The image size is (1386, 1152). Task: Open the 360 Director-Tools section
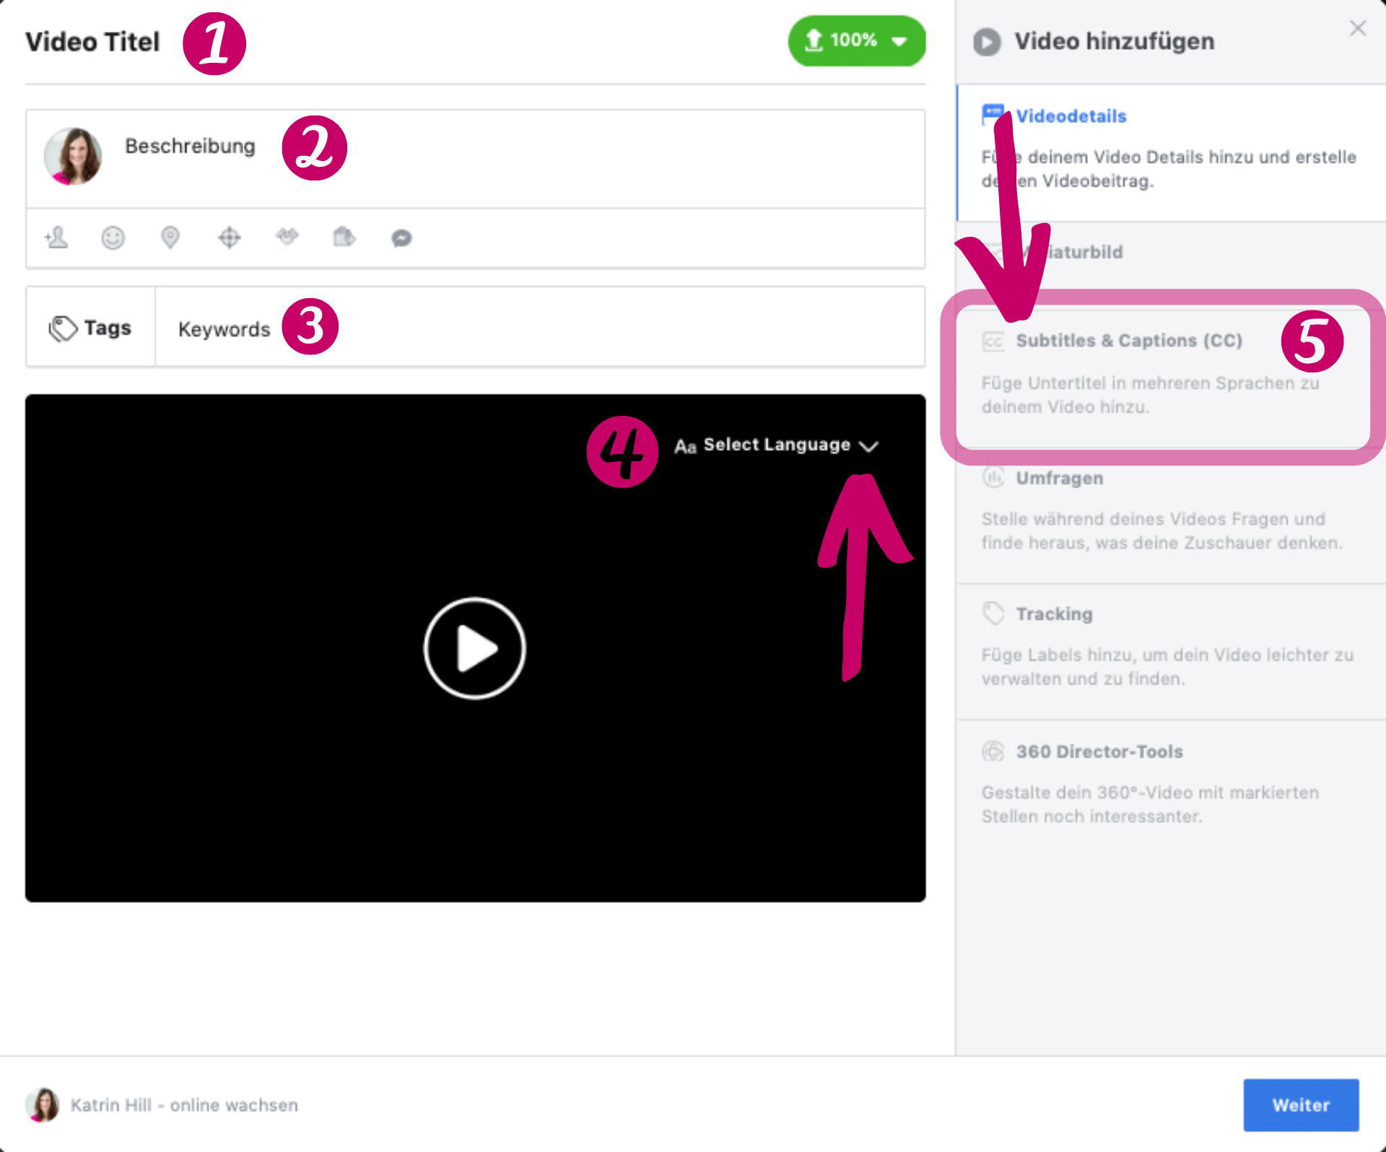(1171, 789)
